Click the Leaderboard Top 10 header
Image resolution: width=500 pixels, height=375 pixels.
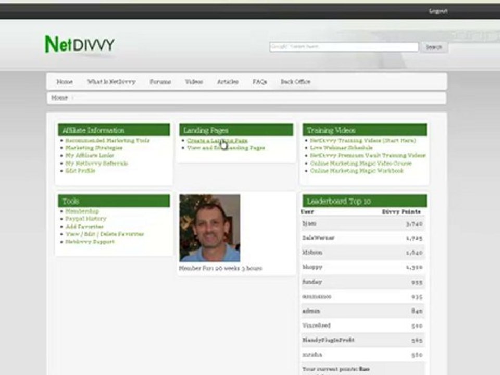[x=365, y=201]
